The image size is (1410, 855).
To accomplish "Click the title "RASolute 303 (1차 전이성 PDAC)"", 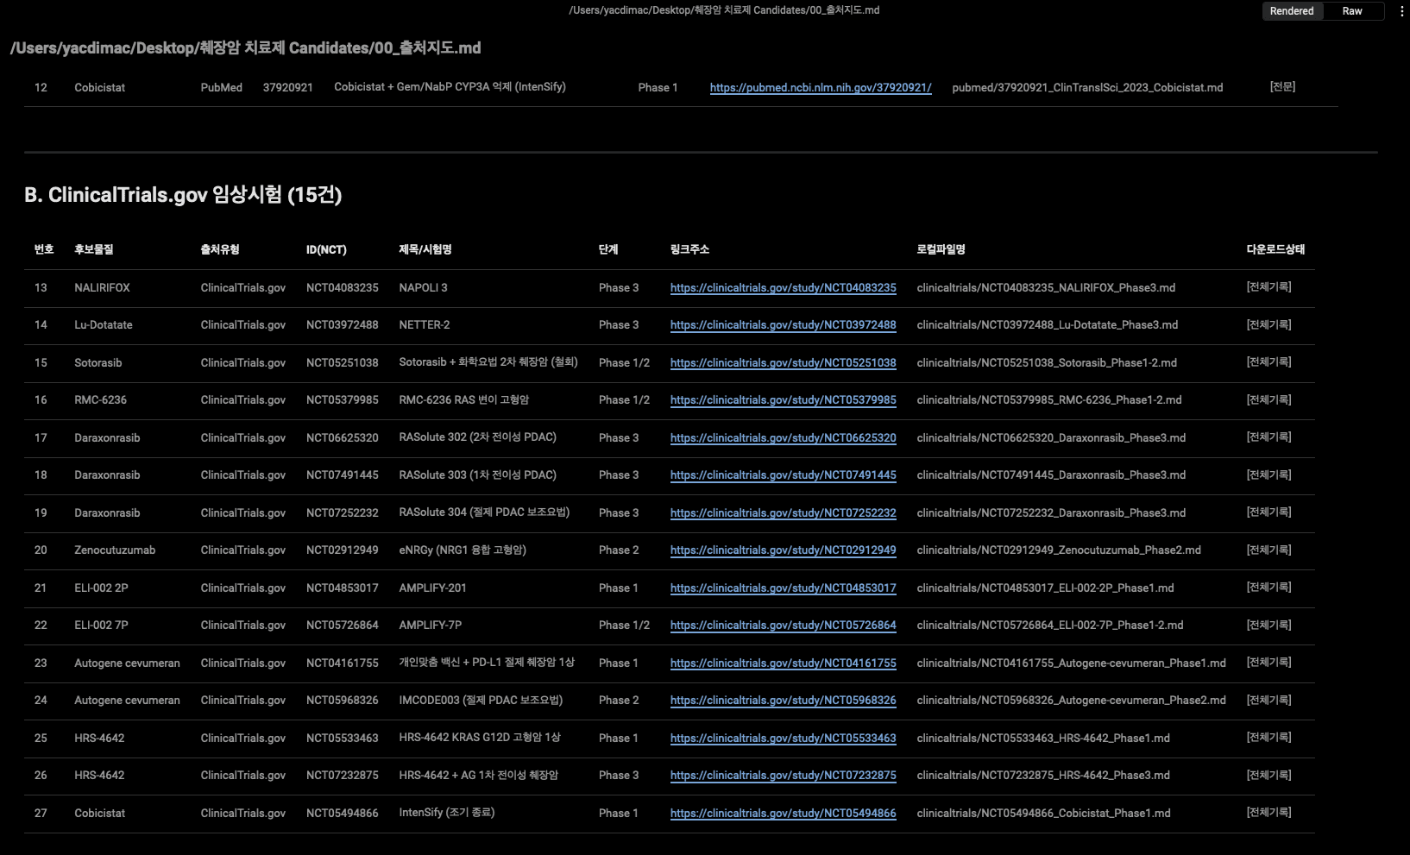I will [x=478, y=475].
